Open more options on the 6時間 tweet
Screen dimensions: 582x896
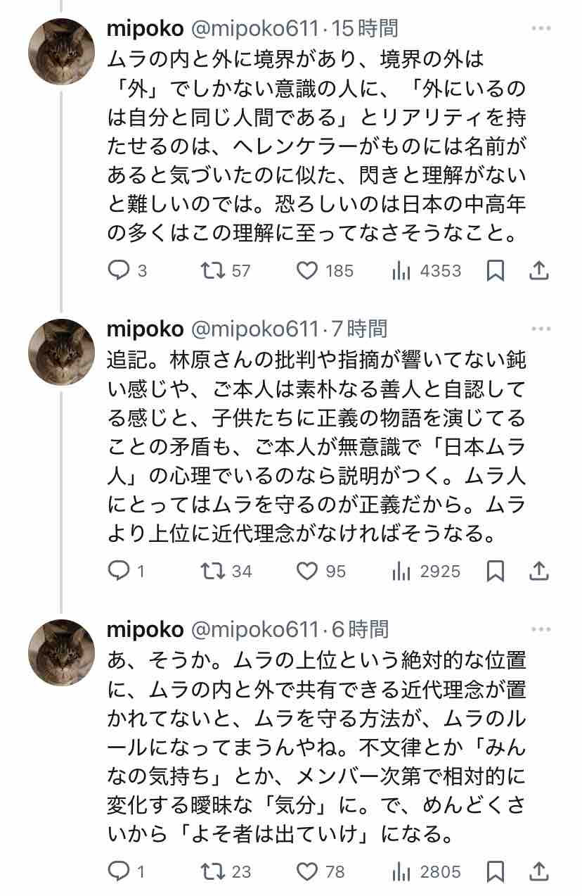[541, 629]
